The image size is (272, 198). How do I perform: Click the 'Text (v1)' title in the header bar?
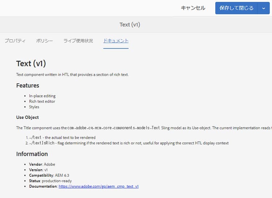pyautogui.click(x=130, y=25)
